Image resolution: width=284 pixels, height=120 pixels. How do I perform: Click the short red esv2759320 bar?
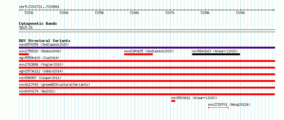point(24,54)
